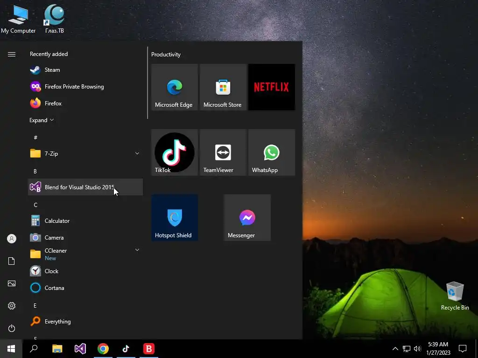Switch to TikTok on the taskbar
The height and width of the screenshot is (358, 478).
click(x=126, y=349)
